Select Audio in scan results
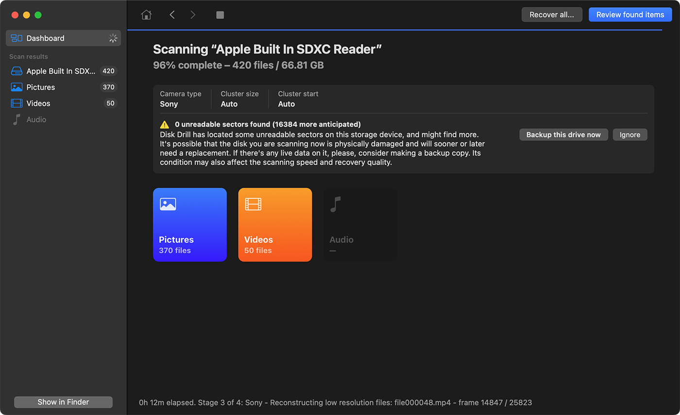 click(63, 120)
